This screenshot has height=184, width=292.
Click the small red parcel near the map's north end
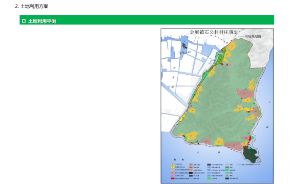pyautogui.click(x=222, y=64)
